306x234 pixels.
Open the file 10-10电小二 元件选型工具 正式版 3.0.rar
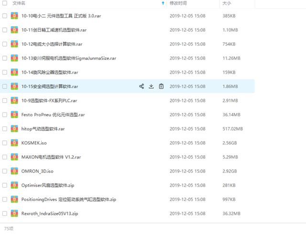click(61, 16)
